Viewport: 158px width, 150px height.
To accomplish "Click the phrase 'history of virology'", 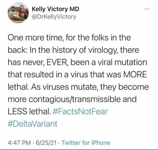I will 84,50.
